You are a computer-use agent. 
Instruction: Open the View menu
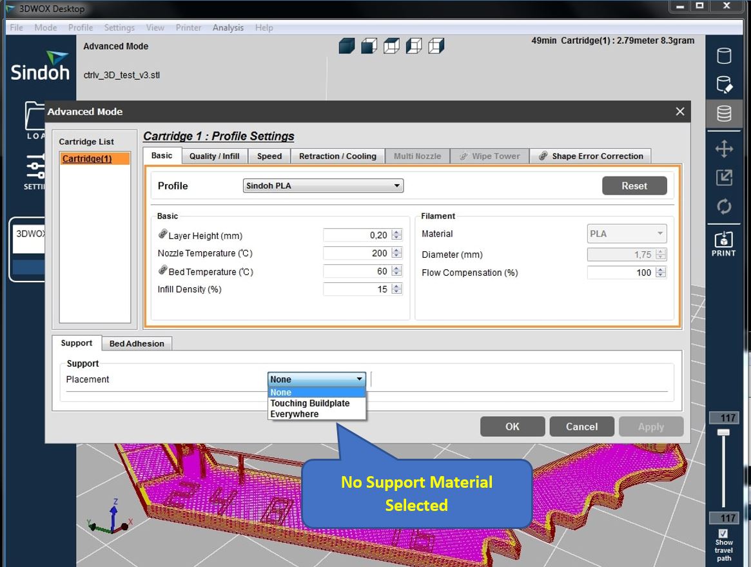click(155, 28)
